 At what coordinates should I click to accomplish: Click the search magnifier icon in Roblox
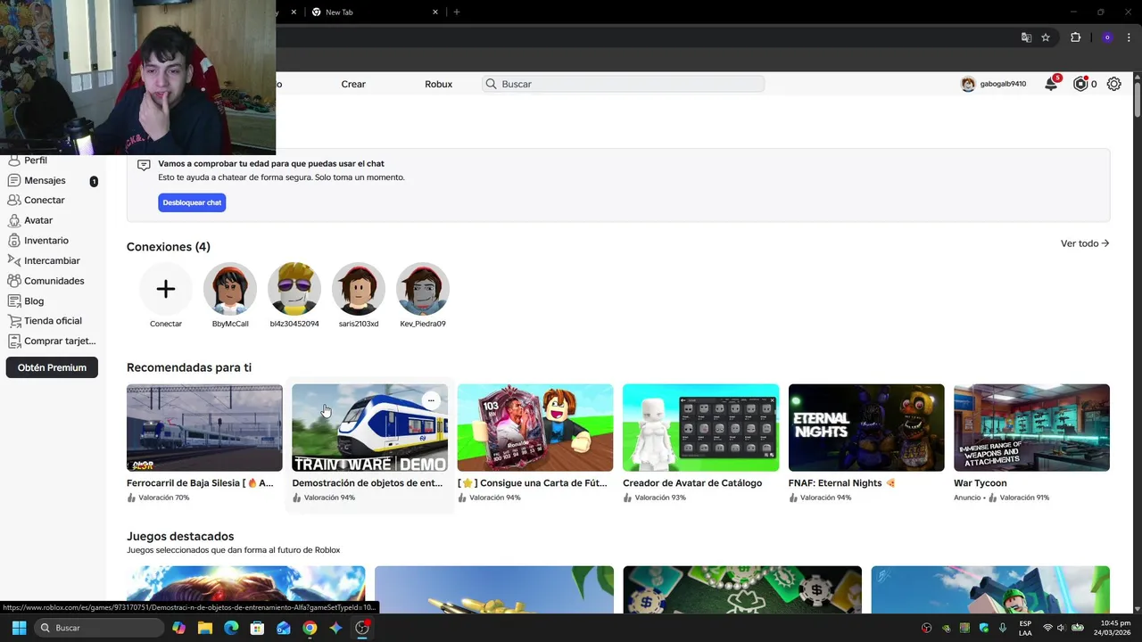491,84
